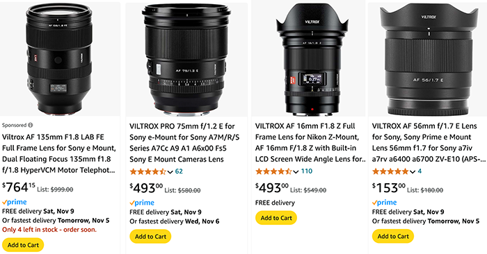Image resolution: width=487 pixels, height=254 pixels.
Task: Add VILTROX AF 16mm Z lens to cart
Action: click(x=276, y=218)
